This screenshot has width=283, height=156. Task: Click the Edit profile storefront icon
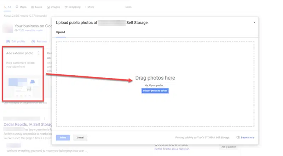click(8, 41)
